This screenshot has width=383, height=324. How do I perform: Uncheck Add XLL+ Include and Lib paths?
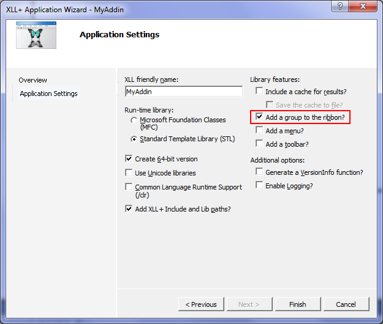click(x=129, y=209)
